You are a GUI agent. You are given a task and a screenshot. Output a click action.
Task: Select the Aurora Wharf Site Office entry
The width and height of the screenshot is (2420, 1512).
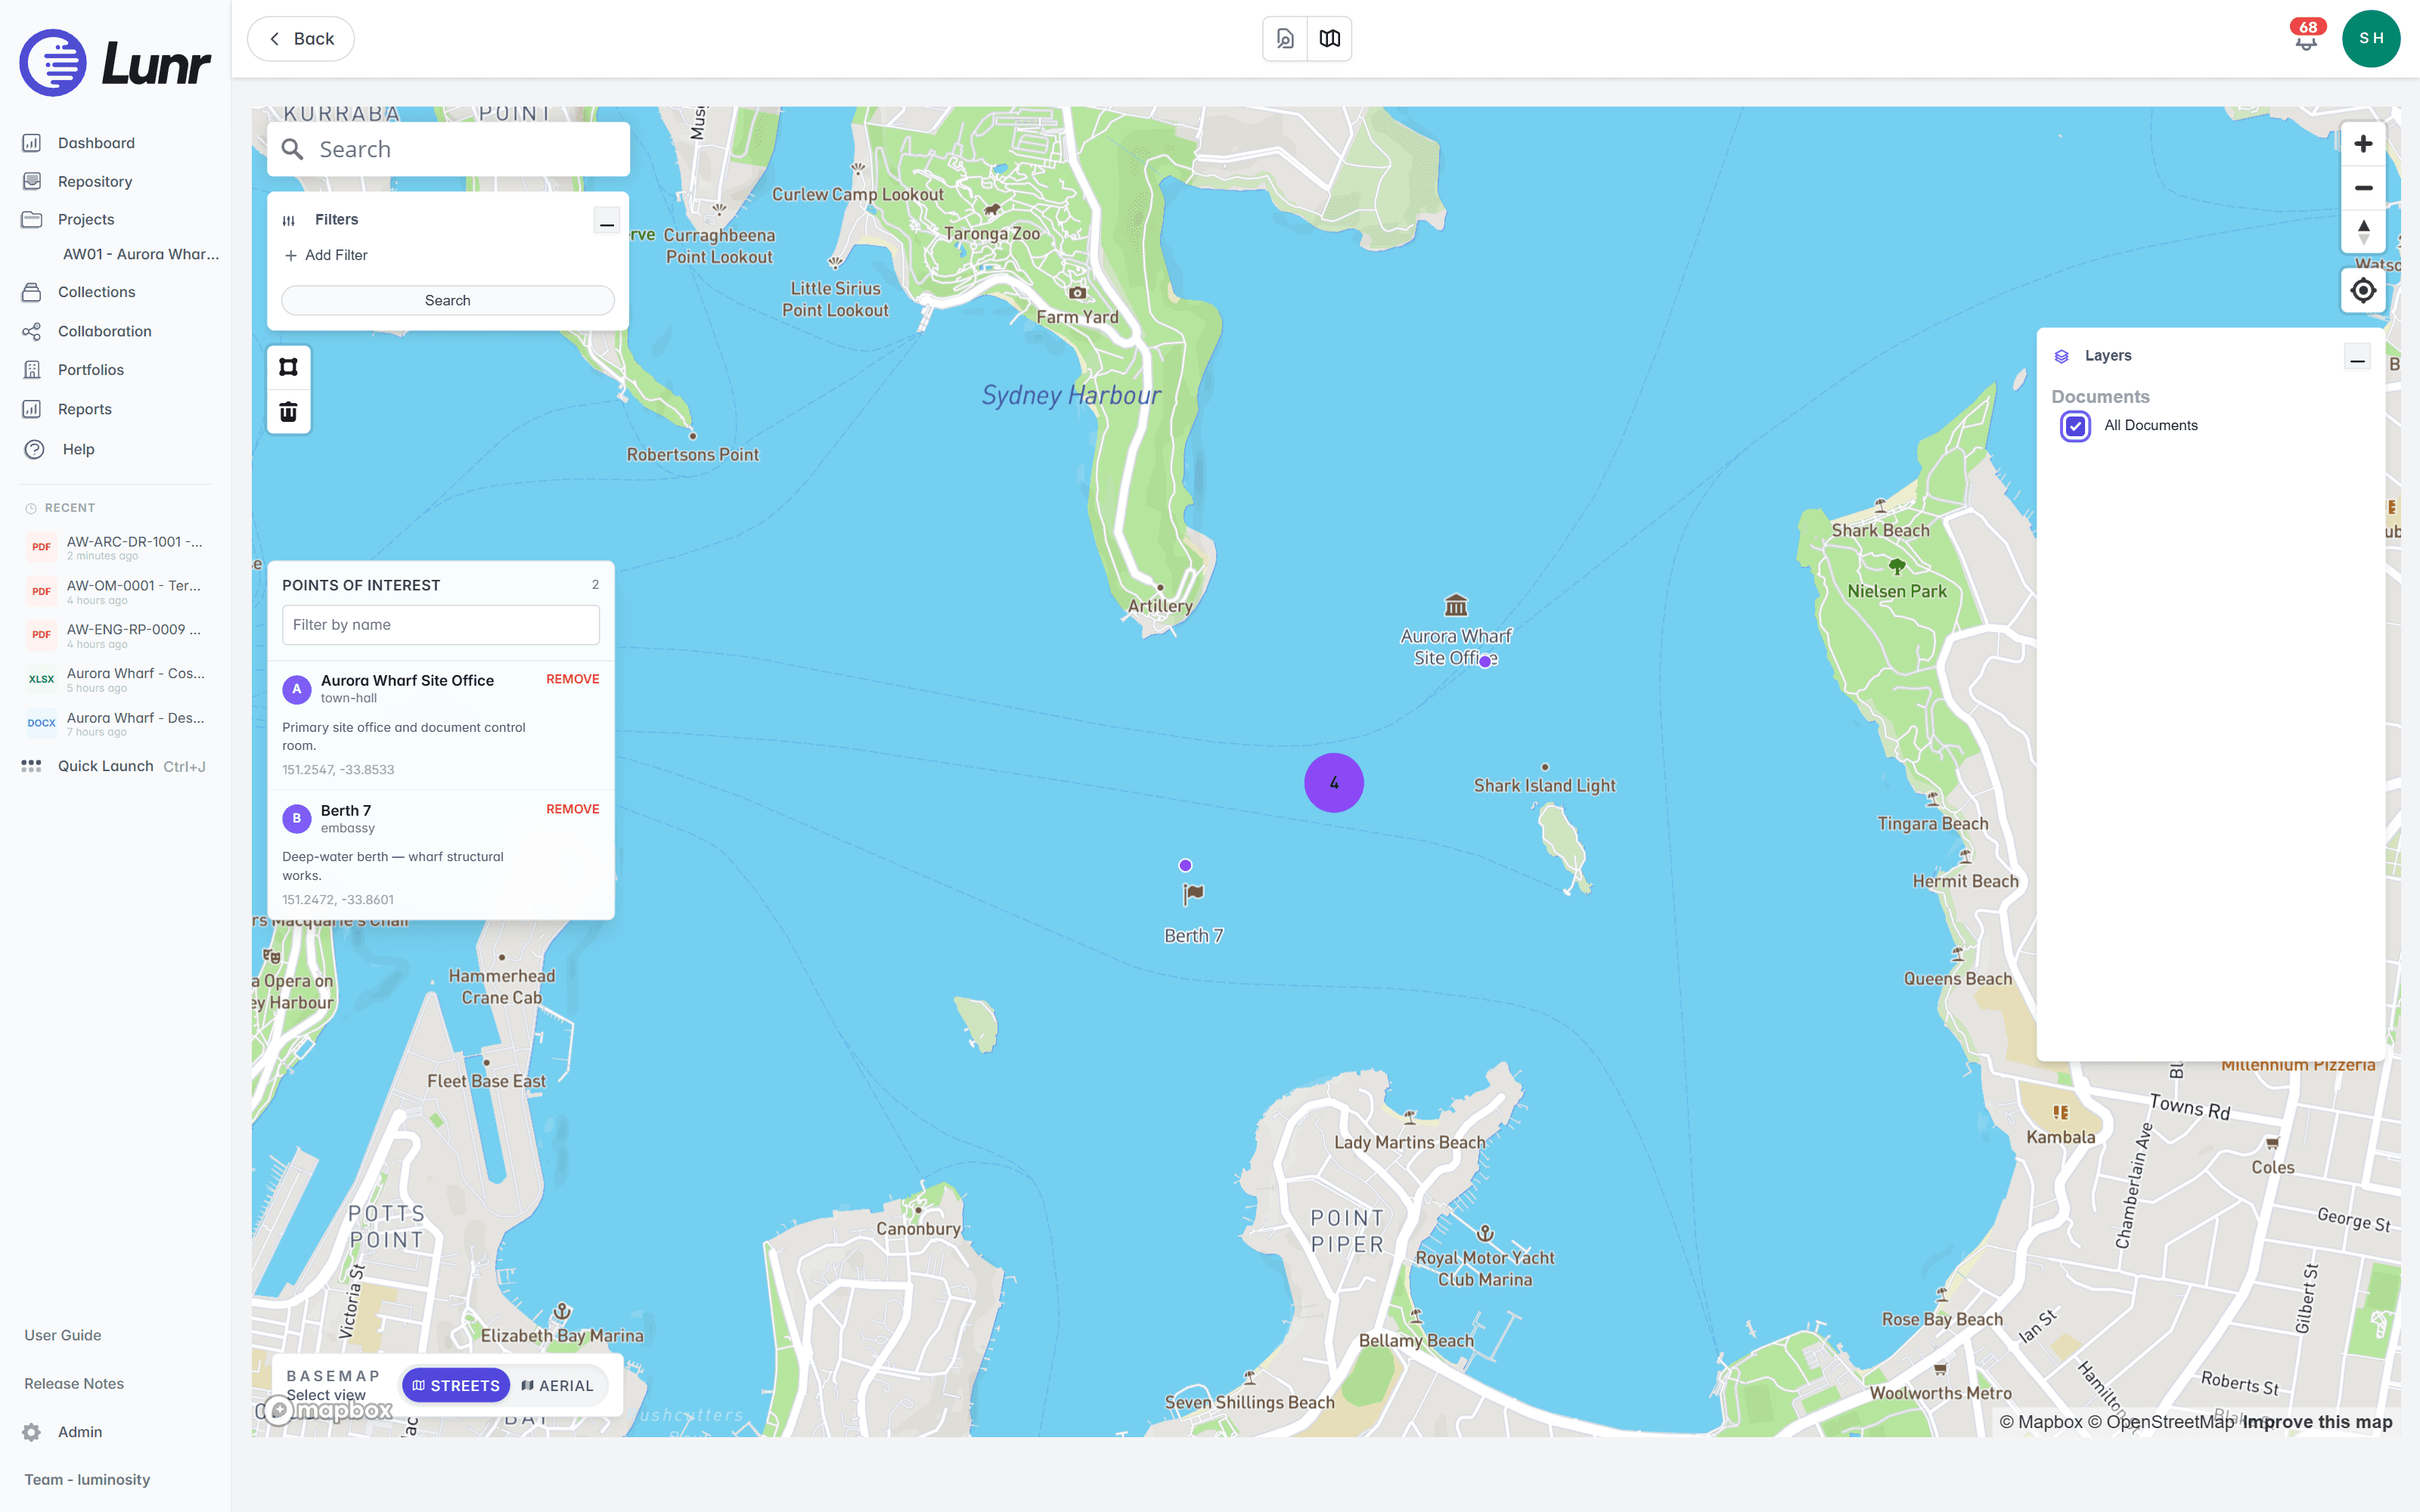(441, 725)
